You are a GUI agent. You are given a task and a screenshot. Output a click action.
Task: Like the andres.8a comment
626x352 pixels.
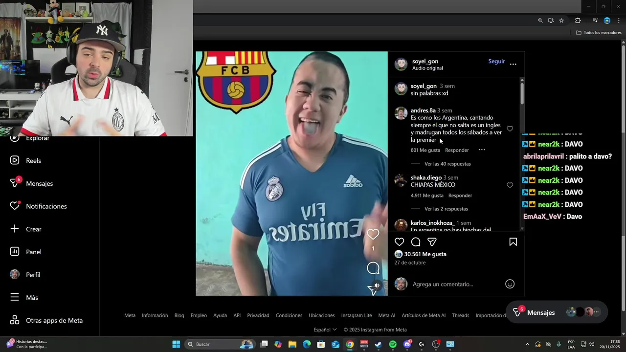tap(510, 129)
